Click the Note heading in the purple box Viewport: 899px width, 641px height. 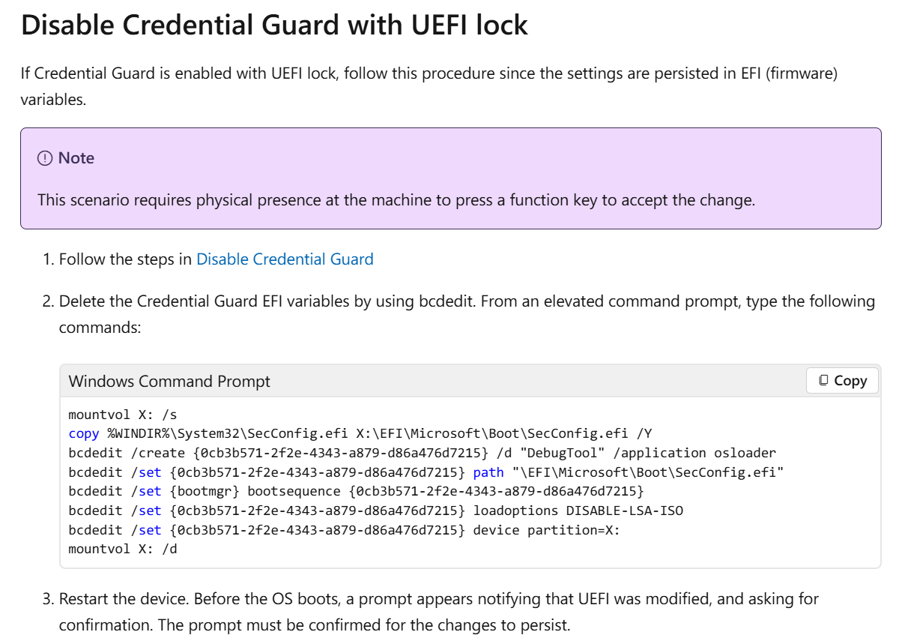click(x=76, y=158)
